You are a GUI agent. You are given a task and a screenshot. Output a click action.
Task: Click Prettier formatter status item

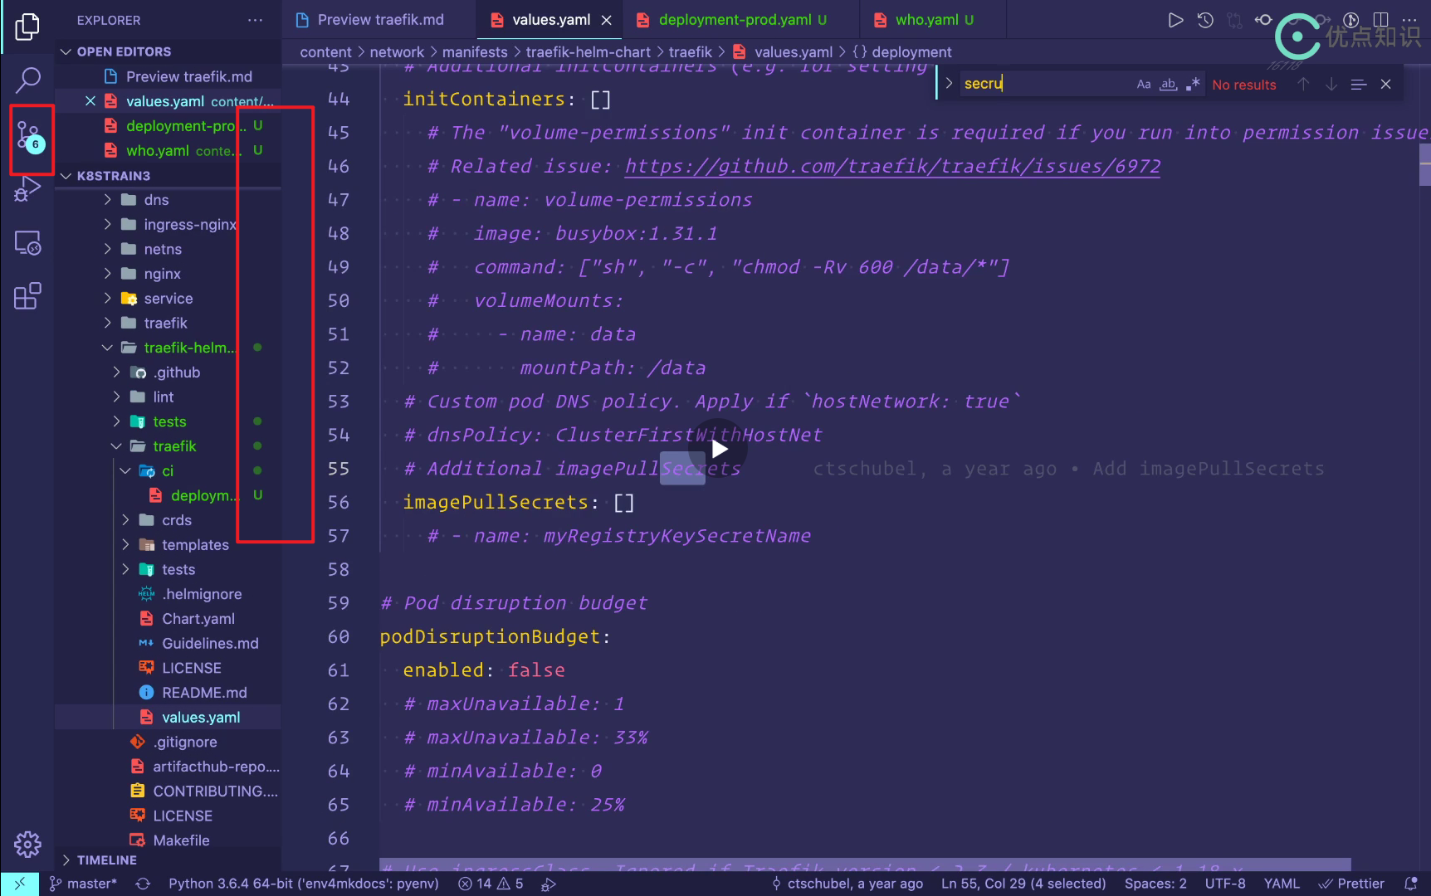(1351, 884)
